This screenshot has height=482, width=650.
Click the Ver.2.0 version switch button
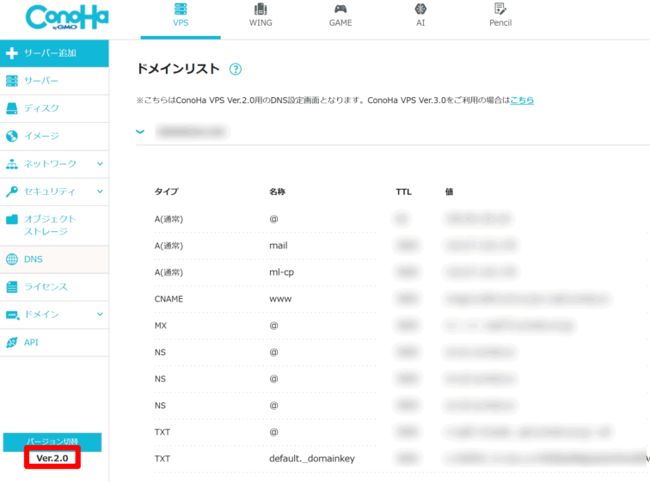(52, 459)
